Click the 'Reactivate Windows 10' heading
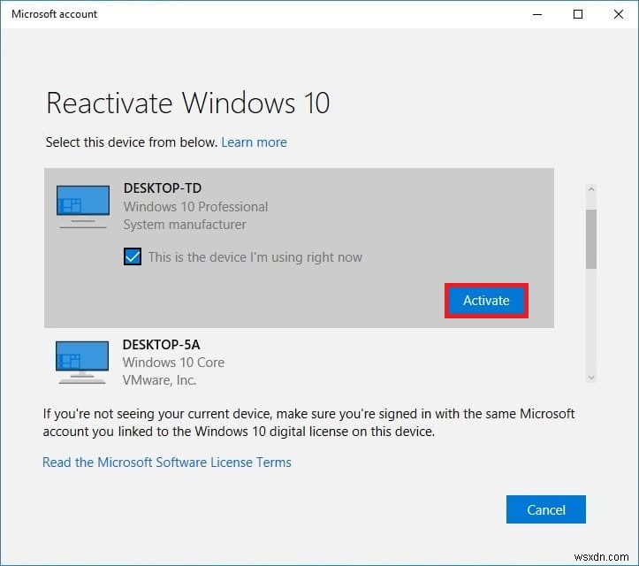Viewport: 639px width, 566px height. click(x=188, y=103)
